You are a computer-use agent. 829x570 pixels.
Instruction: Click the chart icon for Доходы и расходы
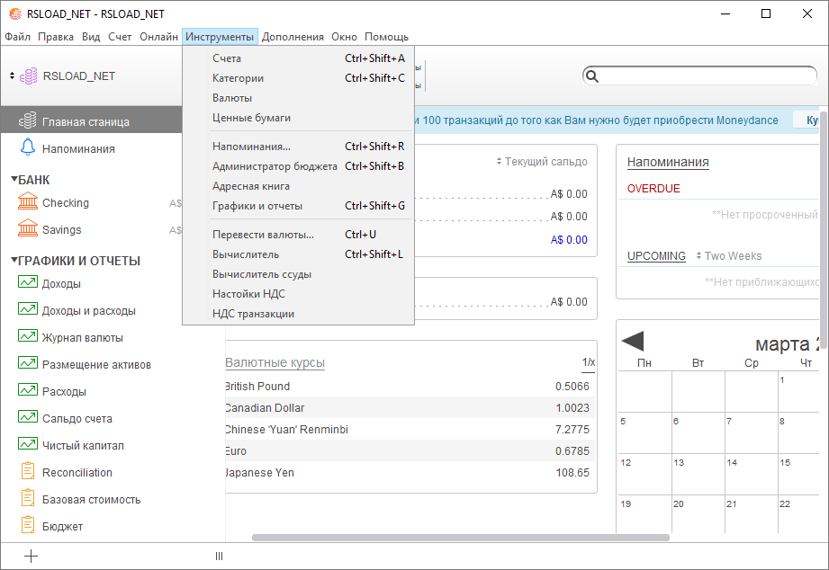tap(28, 309)
